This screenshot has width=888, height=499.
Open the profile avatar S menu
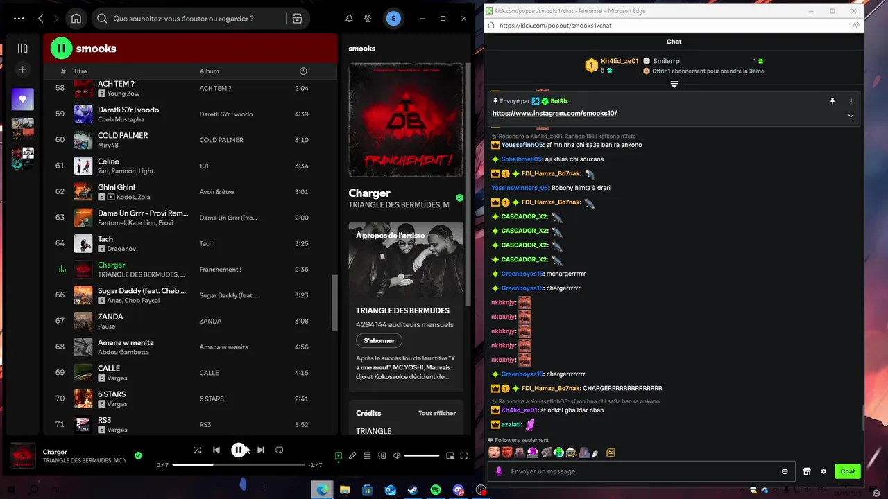coord(393,19)
